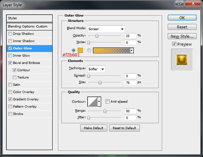
Task: Click the Size slider handle
Action: (x=100, y=83)
